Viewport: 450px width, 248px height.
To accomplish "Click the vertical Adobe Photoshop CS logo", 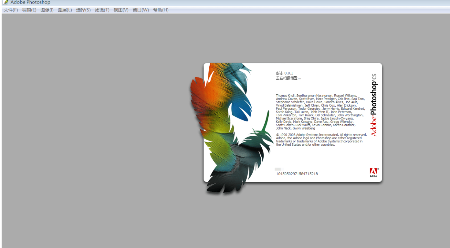I will (x=374, y=105).
